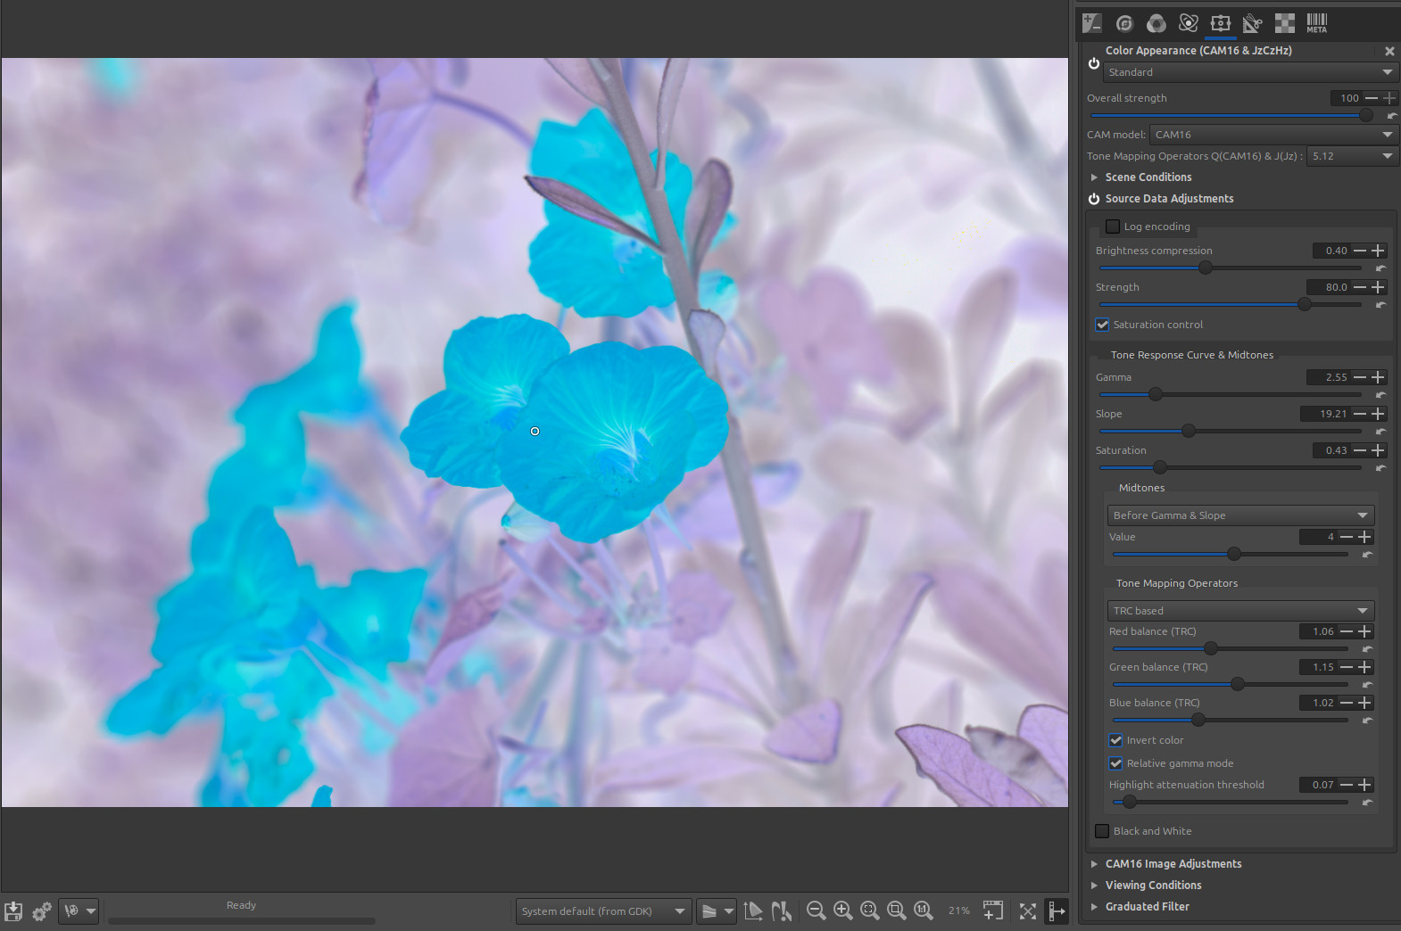
Task: Toggle fullscreen with the crossed-arrows icon
Action: click(1028, 910)
